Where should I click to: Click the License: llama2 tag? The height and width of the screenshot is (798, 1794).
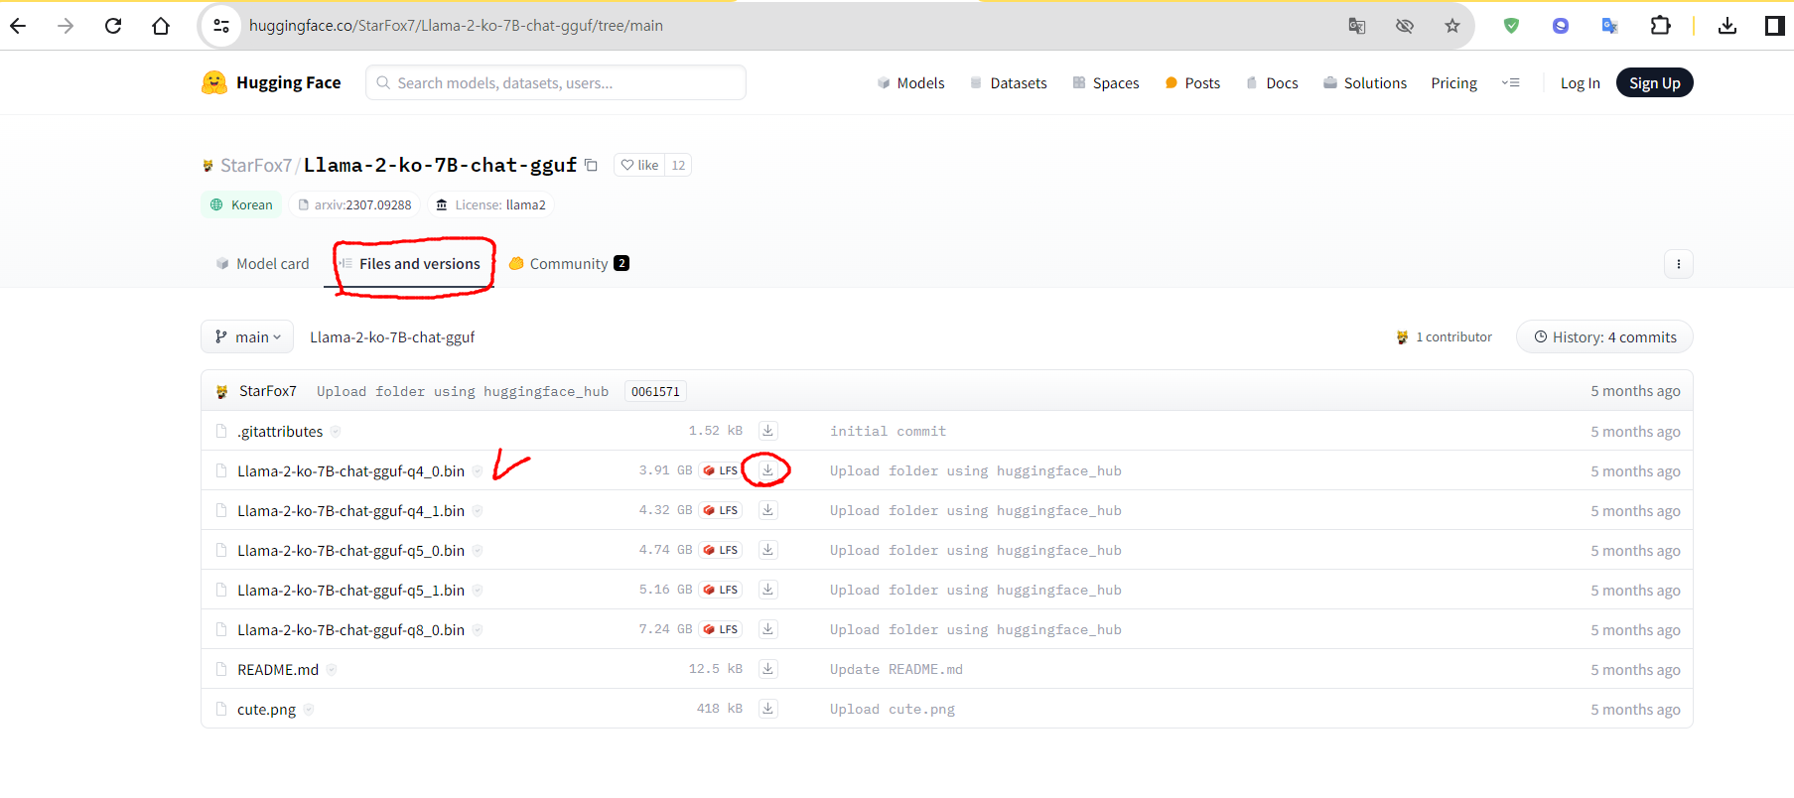pos(490,204)
